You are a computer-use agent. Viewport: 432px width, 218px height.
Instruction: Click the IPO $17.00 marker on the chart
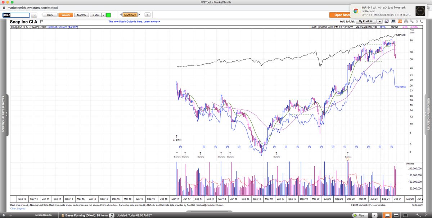pos(177,138)
